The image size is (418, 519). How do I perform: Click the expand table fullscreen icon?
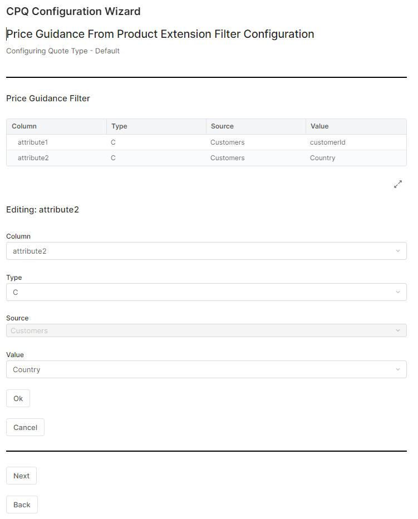398,184
